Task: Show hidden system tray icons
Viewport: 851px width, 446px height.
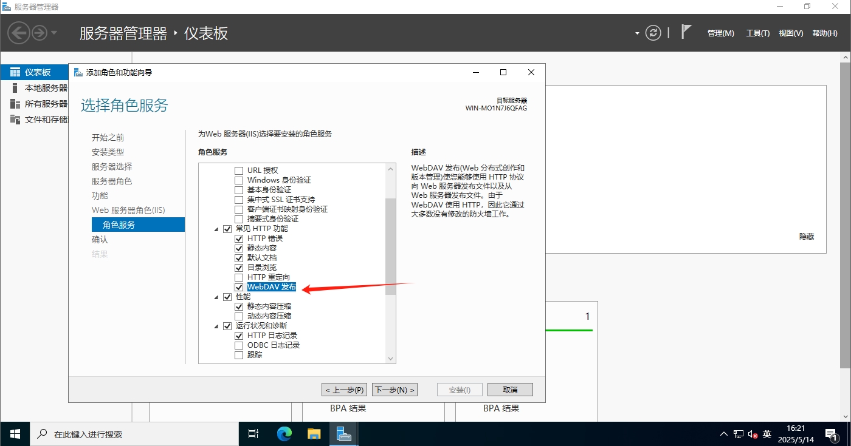Action: point(723,434)
